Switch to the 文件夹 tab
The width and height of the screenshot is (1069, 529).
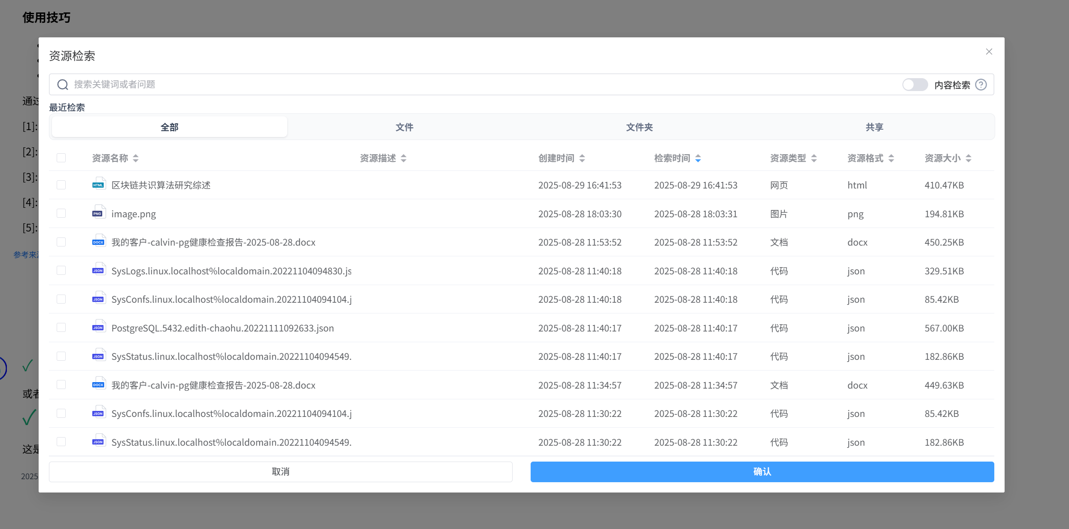pyautogui.click(x=639, y=127)
